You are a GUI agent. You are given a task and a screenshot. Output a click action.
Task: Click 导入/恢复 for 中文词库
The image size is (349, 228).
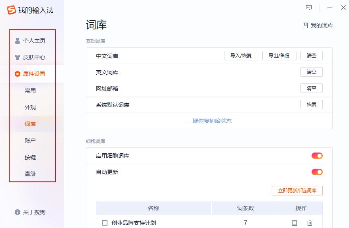coord(241,56)
